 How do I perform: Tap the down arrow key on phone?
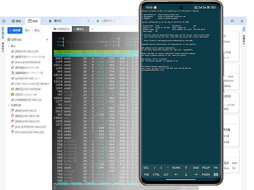[186, 175]
